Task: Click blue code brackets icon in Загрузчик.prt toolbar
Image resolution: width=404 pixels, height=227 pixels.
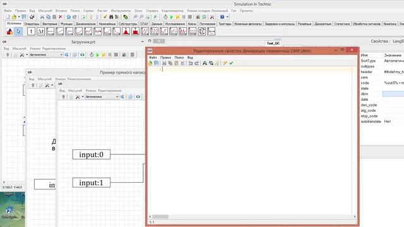Action: pyautogui.click(x=82, y=55)
